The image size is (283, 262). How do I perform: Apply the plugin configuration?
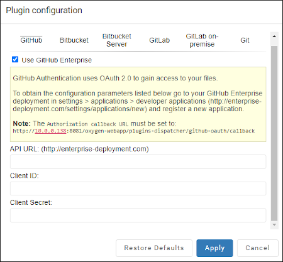tap(214, 248)
